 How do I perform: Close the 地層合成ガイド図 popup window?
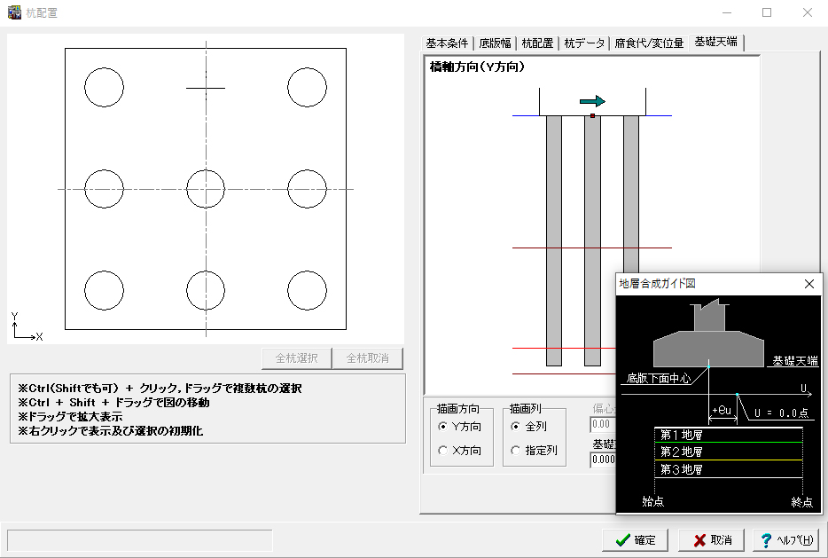point(809,284)
